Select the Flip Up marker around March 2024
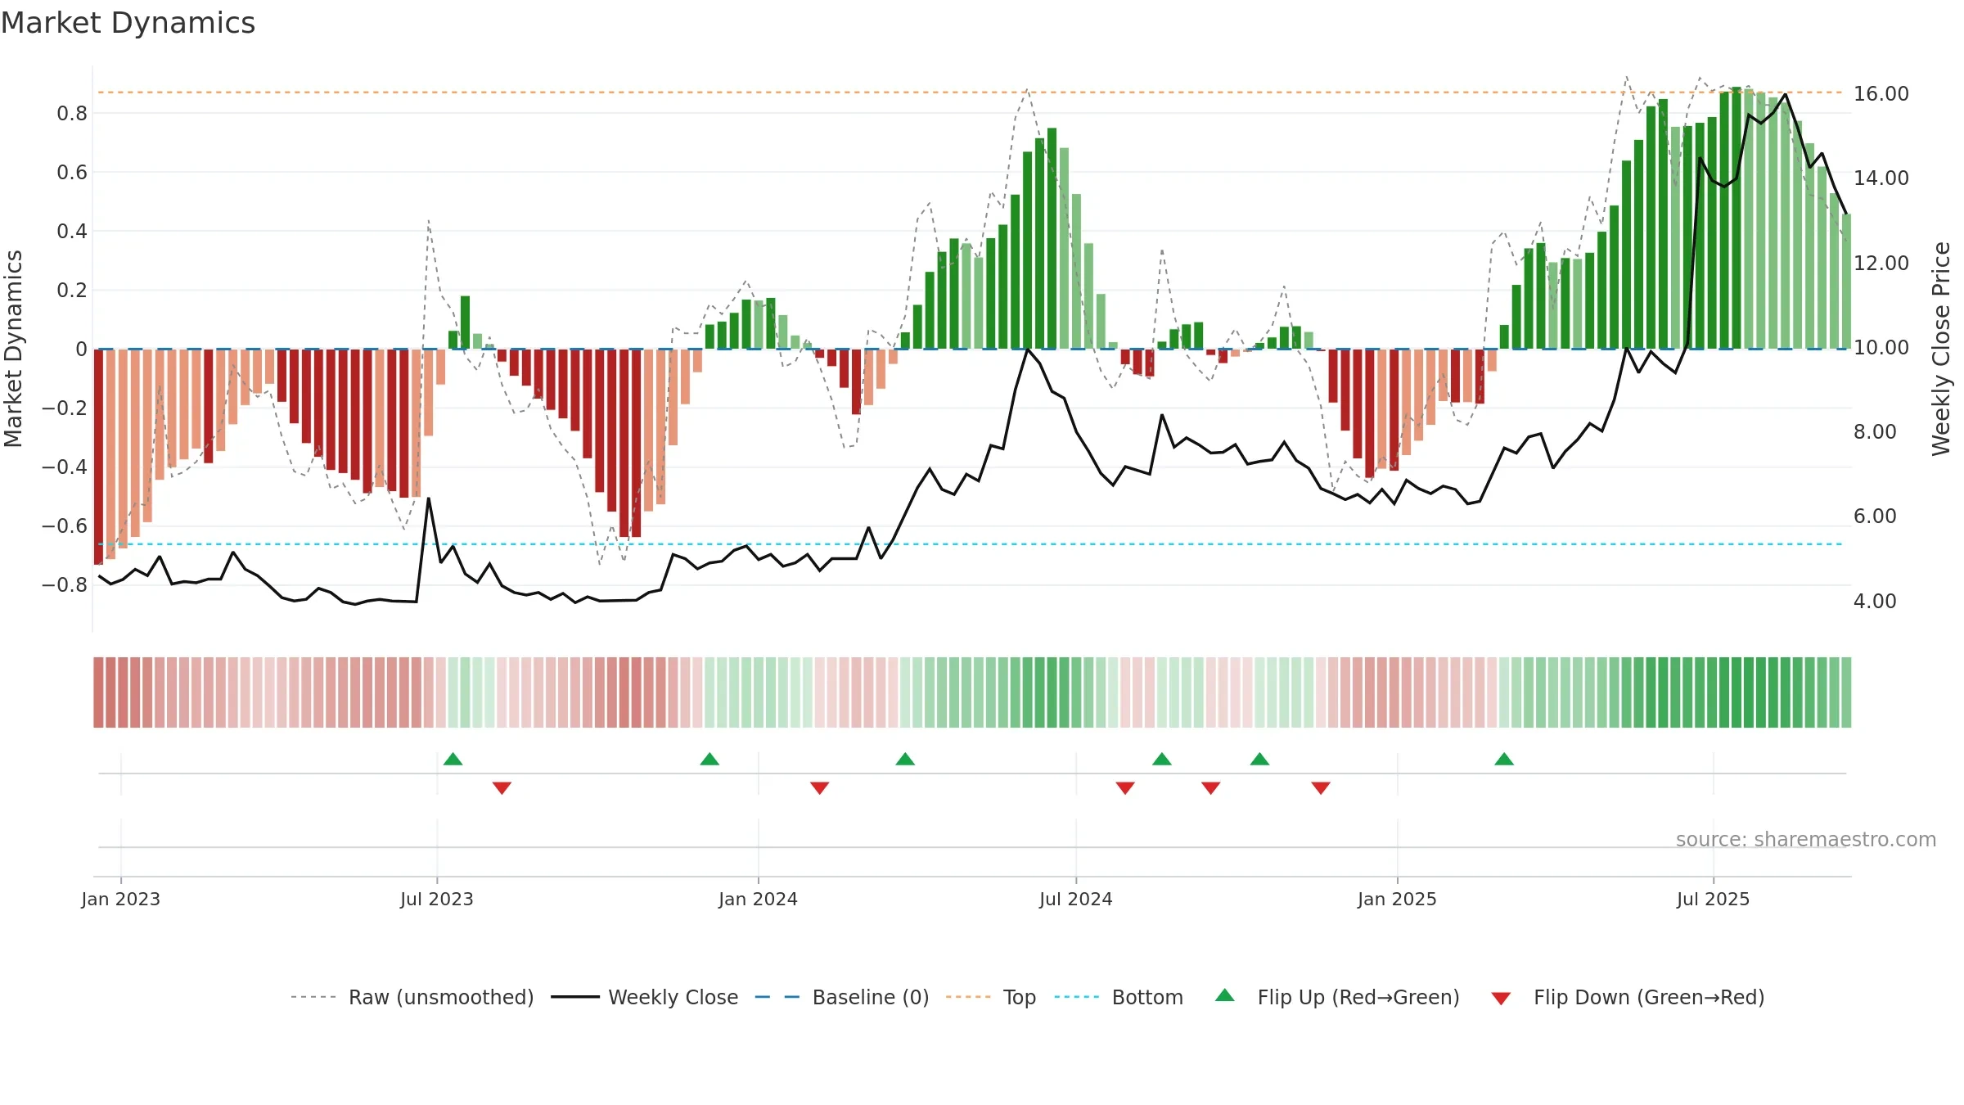Viewport: 1964px width, 1105px height. pos(905,759)
